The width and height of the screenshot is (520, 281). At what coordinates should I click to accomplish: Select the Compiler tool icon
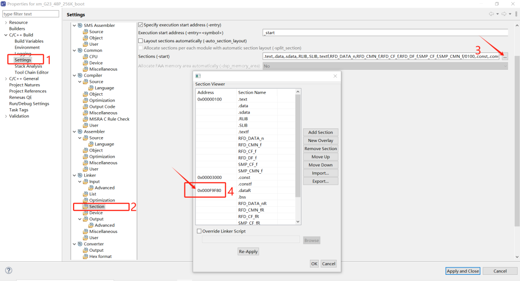point(80,75)
